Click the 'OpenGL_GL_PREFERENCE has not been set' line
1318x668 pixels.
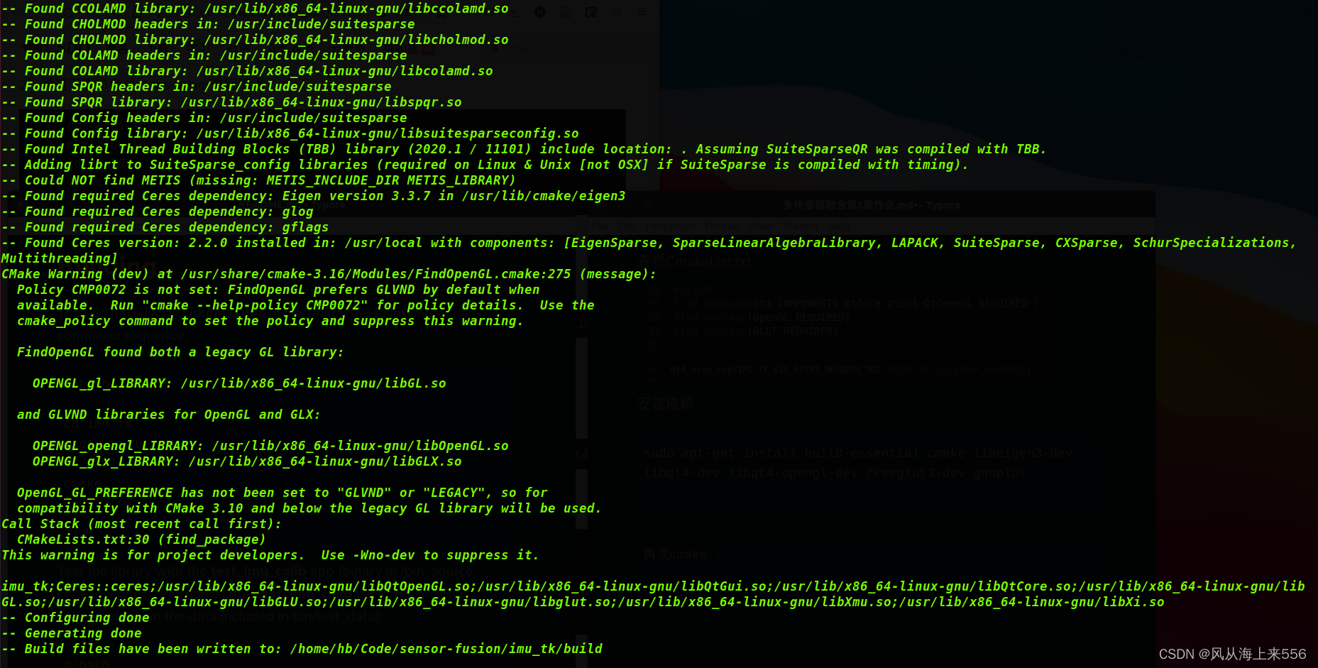point(282,493)
